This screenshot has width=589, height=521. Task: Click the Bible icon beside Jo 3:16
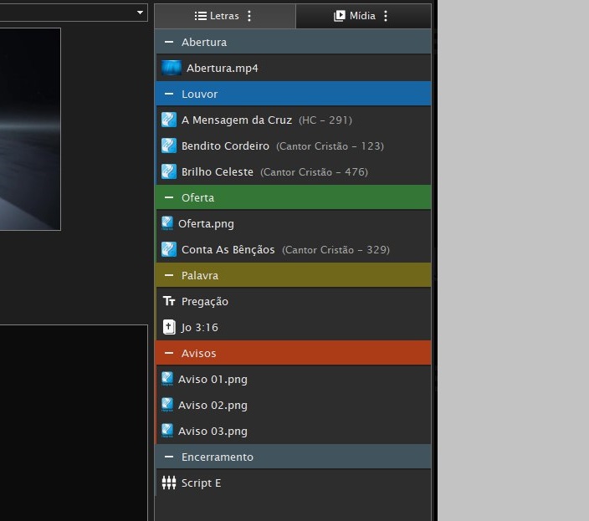tap(169, 327)
